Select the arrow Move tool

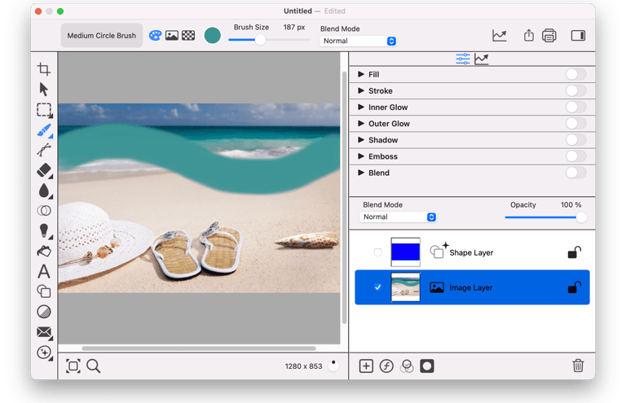coord(44,90)
